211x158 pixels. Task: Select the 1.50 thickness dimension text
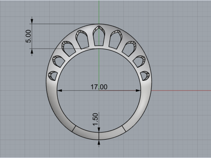point(95,119)
